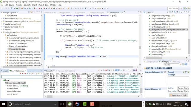Click the red Terminate icon in Console toolbar
This screenshot has width=191, height=107.
106,70
